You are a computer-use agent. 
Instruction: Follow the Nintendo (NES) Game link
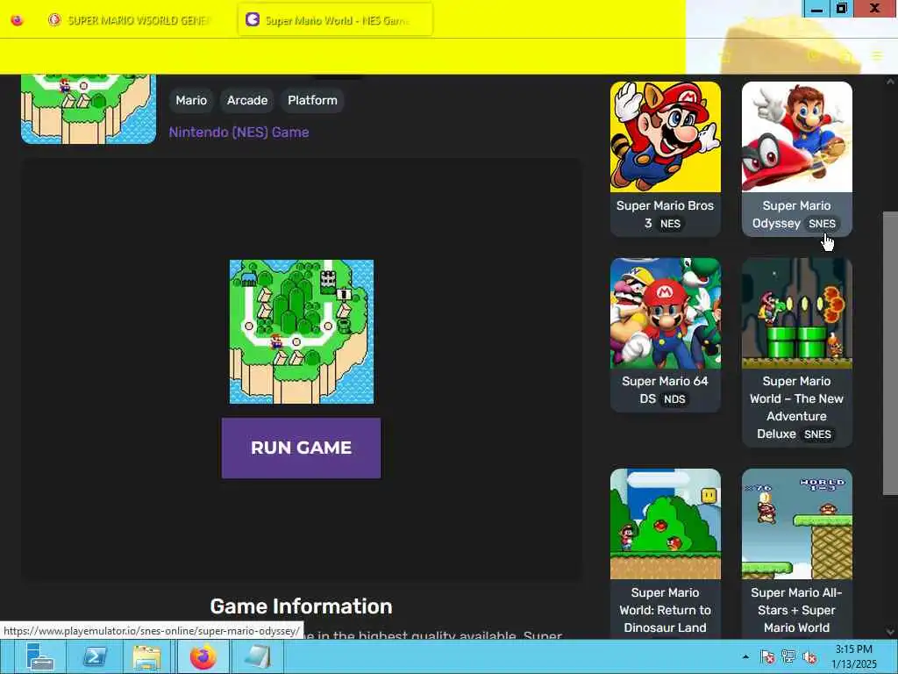239,133
